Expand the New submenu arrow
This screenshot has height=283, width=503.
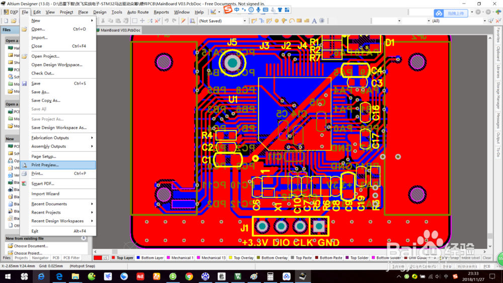(92, 21)
